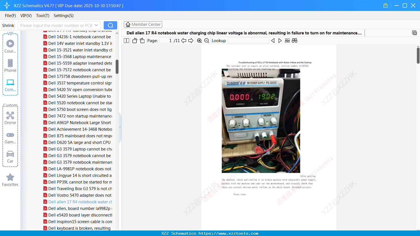Open 'Dell 15-3568 Laptop maintenance' file
This screenshot has height=236, width=420.
pyautogui.click(x=77, y=57)
